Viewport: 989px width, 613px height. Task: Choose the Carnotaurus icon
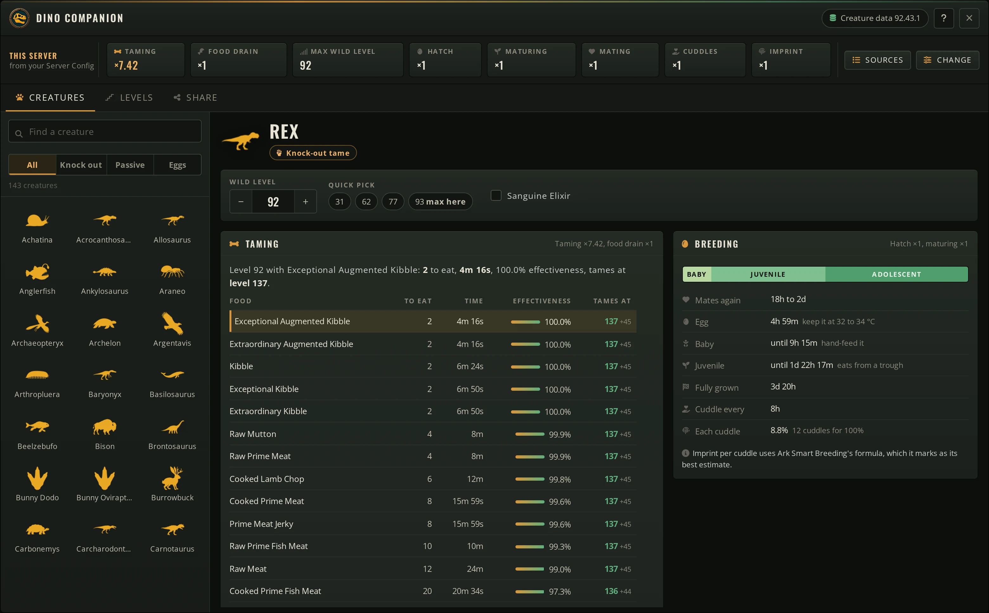coord(172,529)
